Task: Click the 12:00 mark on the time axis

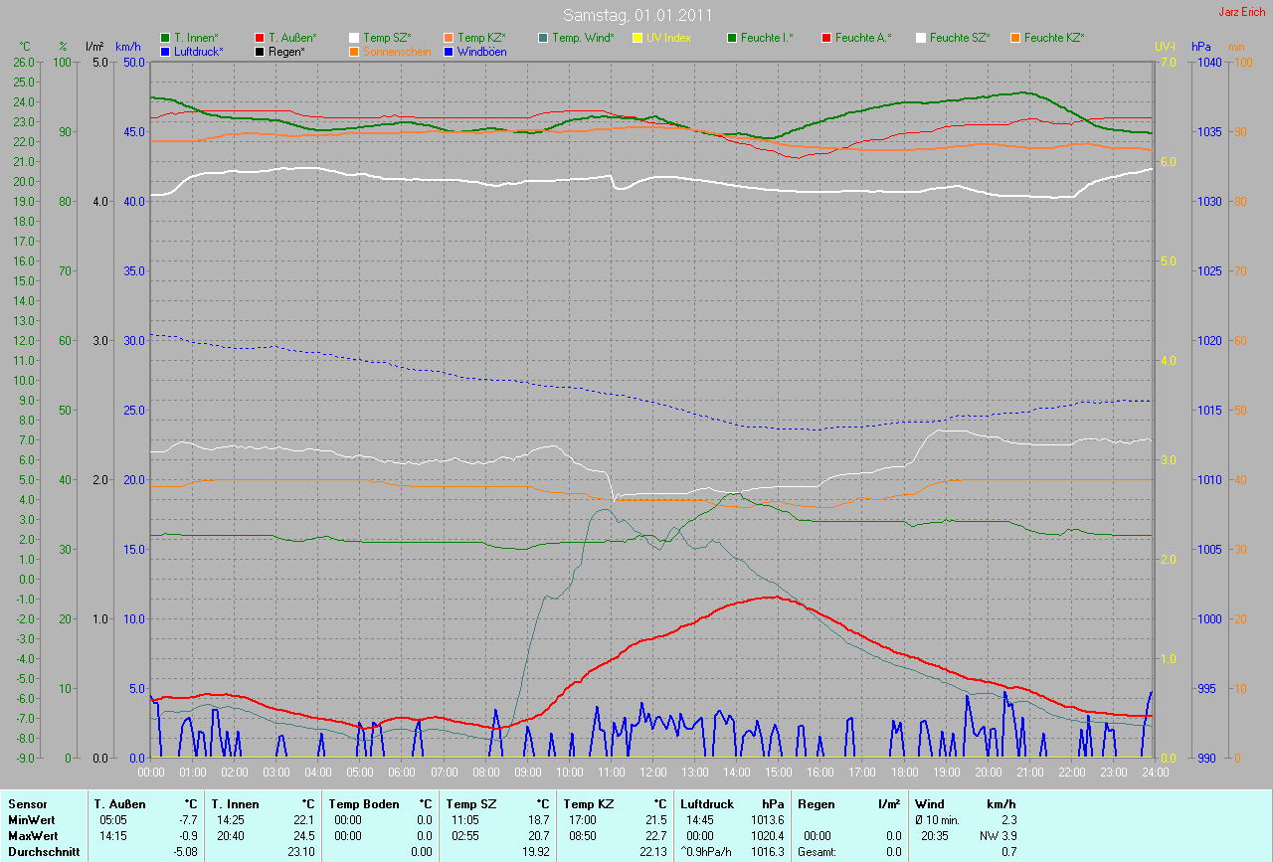Action: pyautogui.click(x=652, y=772)
